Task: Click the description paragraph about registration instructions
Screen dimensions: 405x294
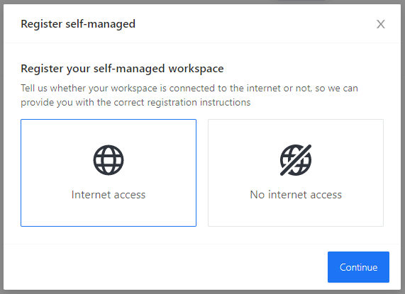Action: pos(189,95)
